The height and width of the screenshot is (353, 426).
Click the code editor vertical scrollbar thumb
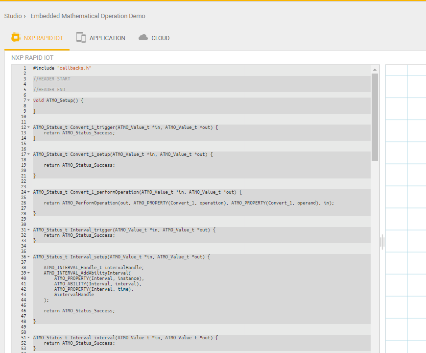tap(375, 117)
